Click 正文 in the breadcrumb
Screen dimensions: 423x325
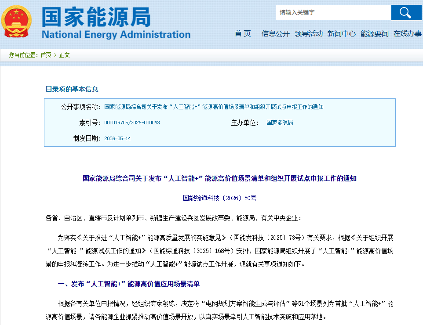click(x=65, y=55)
